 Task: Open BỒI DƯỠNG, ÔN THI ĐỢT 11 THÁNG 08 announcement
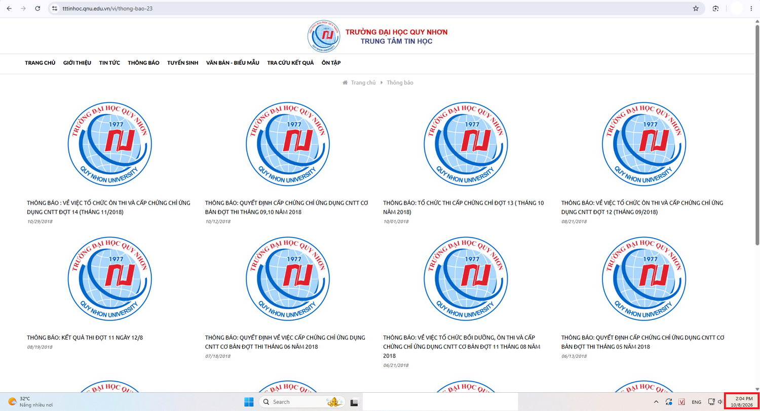463,347
